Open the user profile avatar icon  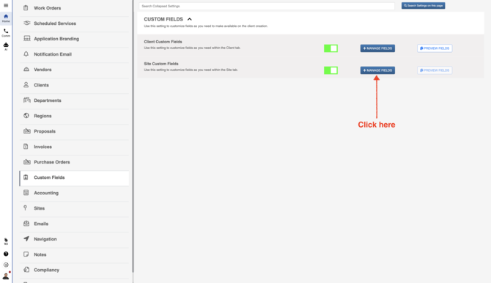tap(6, 276)
